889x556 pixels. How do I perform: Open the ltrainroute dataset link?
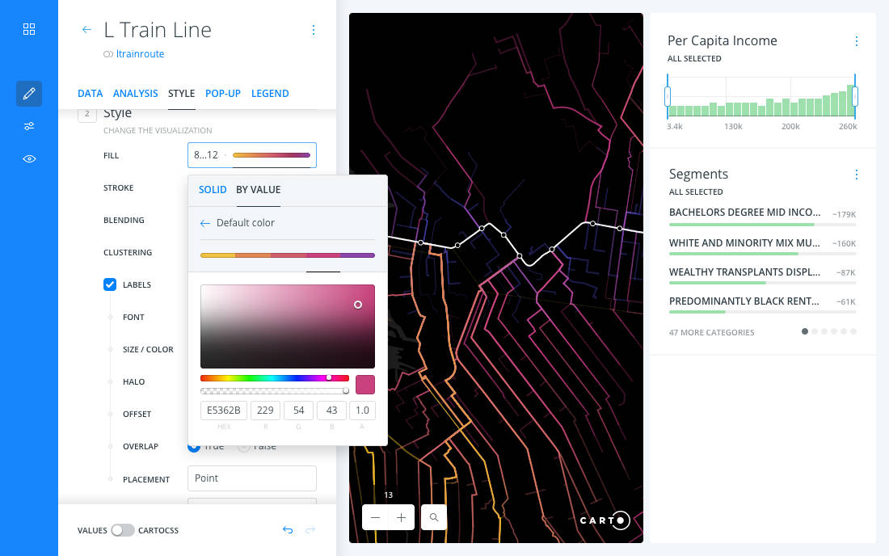click(140, 53)
